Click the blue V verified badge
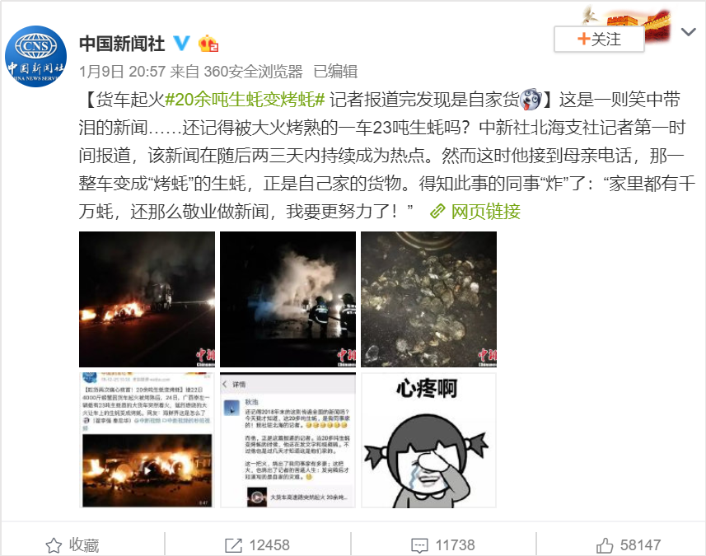706x556 pixels. 181,43
